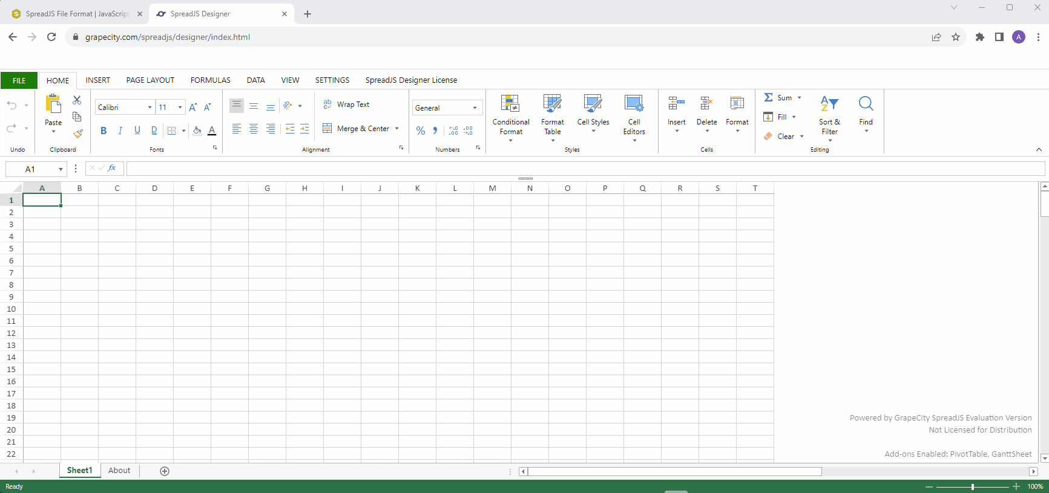Open the FILE tab

click(19, 80)
